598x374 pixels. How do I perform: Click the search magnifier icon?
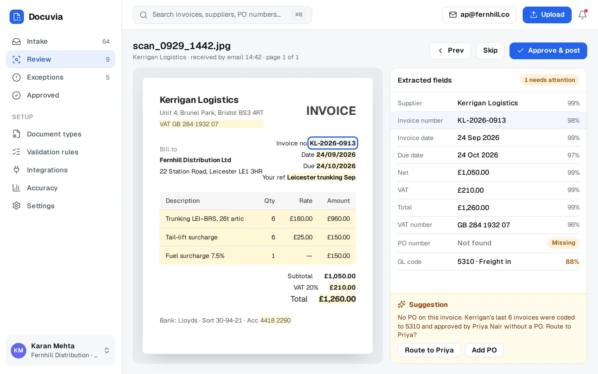(x=144, y=15)
